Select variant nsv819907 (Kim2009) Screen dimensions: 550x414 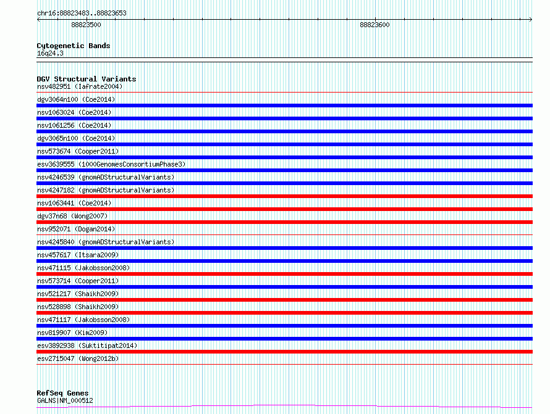coord(72,333)
